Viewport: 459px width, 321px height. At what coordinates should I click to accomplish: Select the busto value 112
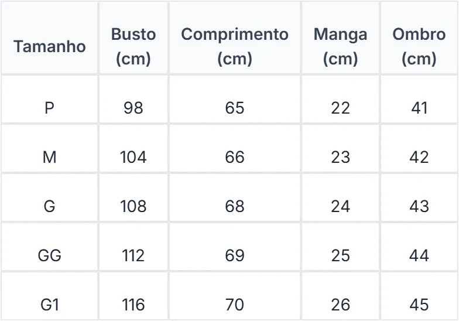(x=133, y=255)
